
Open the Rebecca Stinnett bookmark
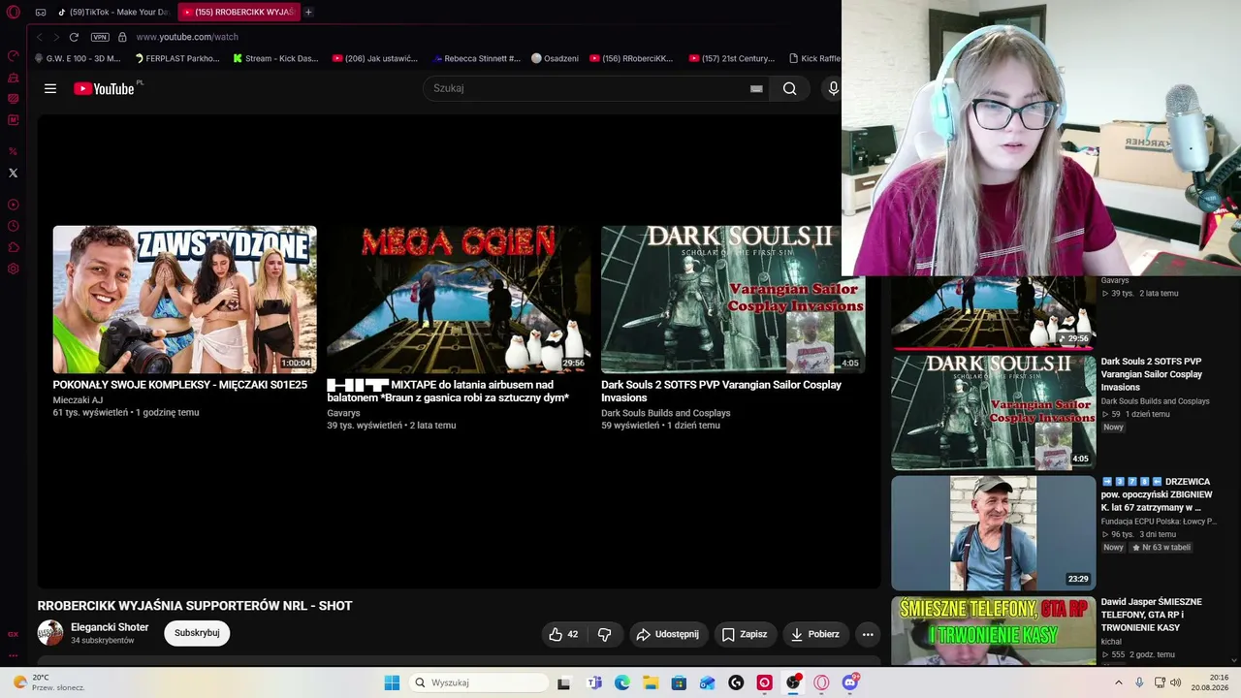(476, 58)
